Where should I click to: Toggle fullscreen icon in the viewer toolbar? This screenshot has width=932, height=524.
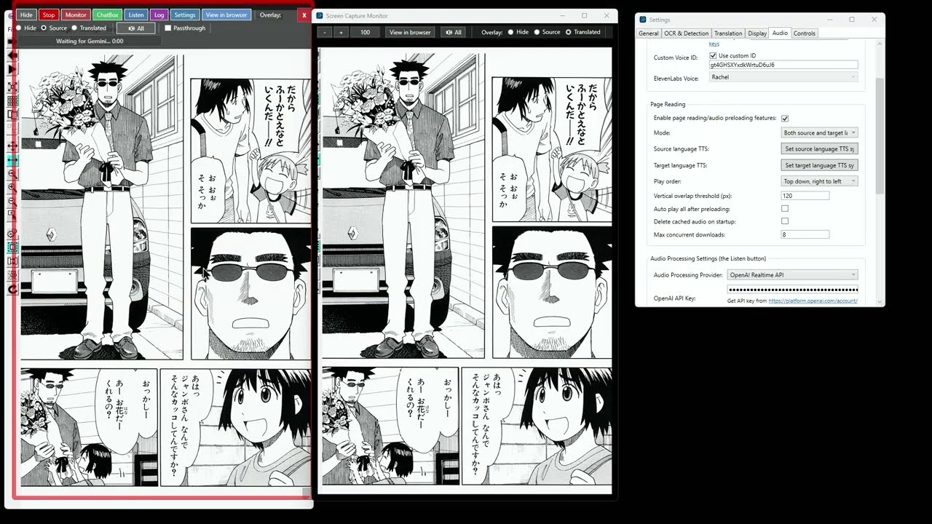coord(12,87)
